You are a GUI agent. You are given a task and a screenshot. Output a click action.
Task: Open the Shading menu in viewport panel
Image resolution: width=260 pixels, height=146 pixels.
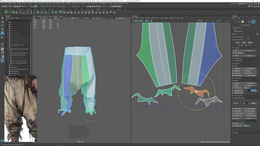[x=39, y=16]
